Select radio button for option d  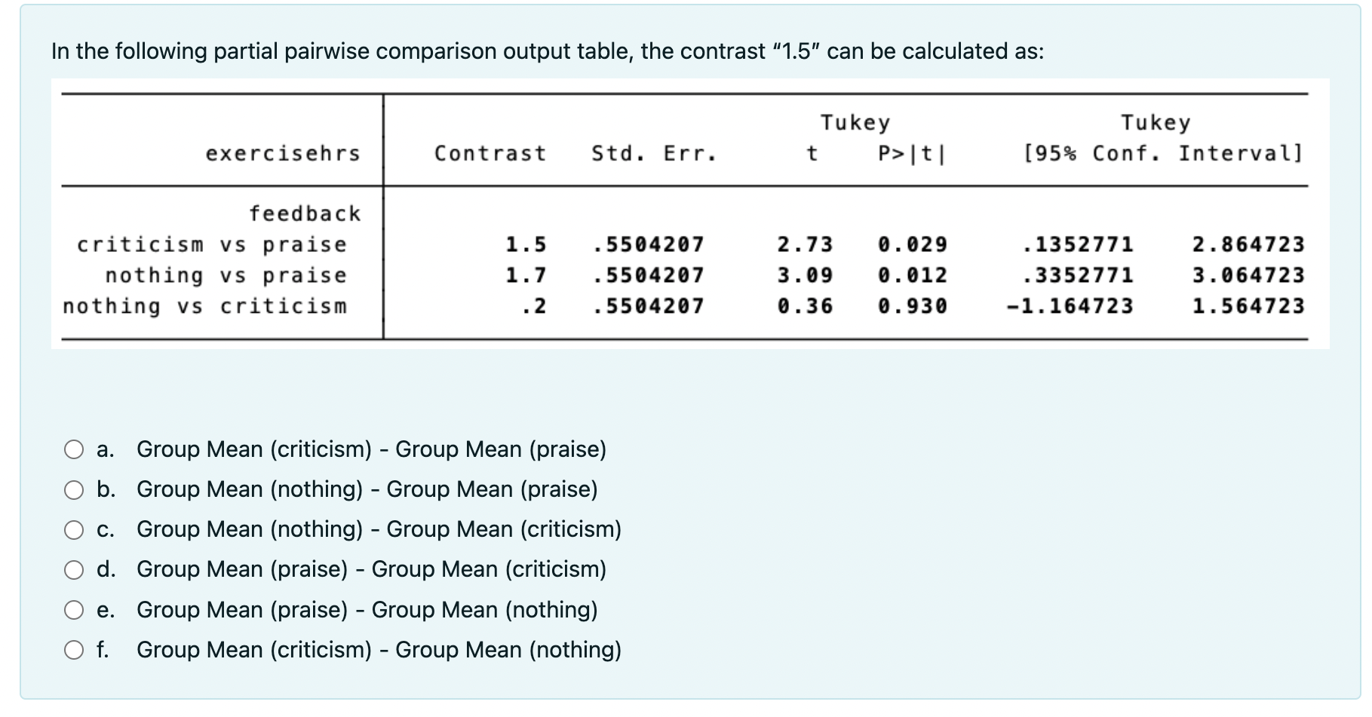75,570
